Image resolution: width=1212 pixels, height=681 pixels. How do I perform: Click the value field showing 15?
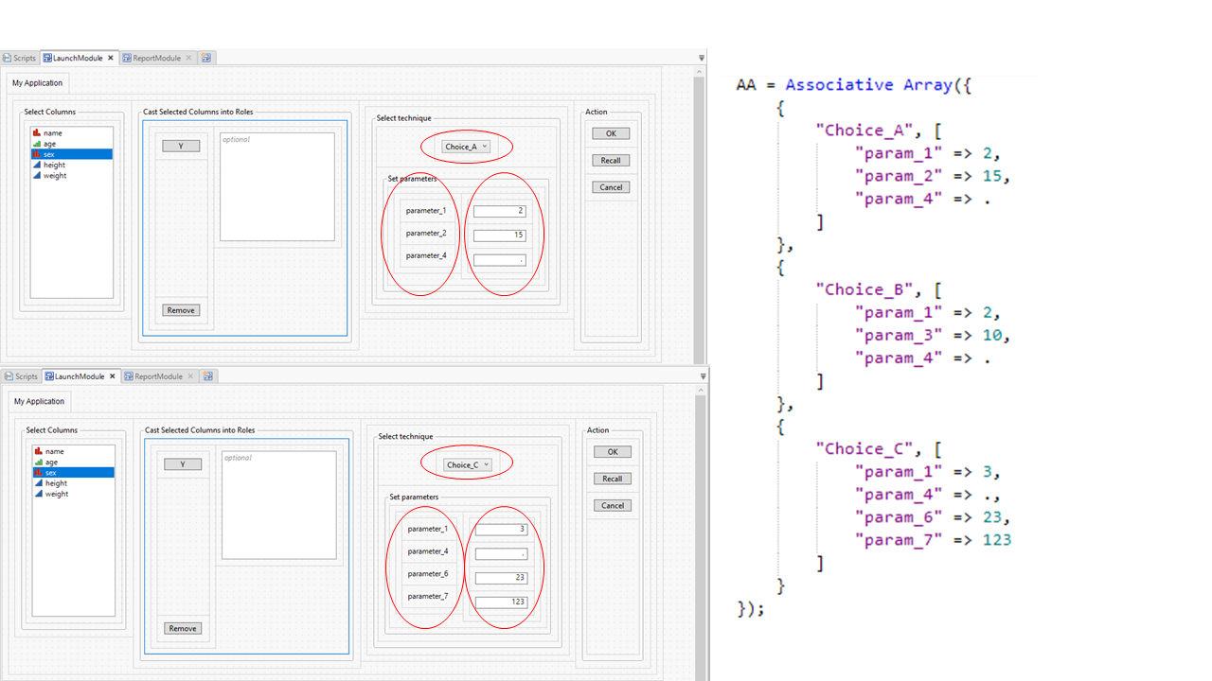tap(499, 236)
